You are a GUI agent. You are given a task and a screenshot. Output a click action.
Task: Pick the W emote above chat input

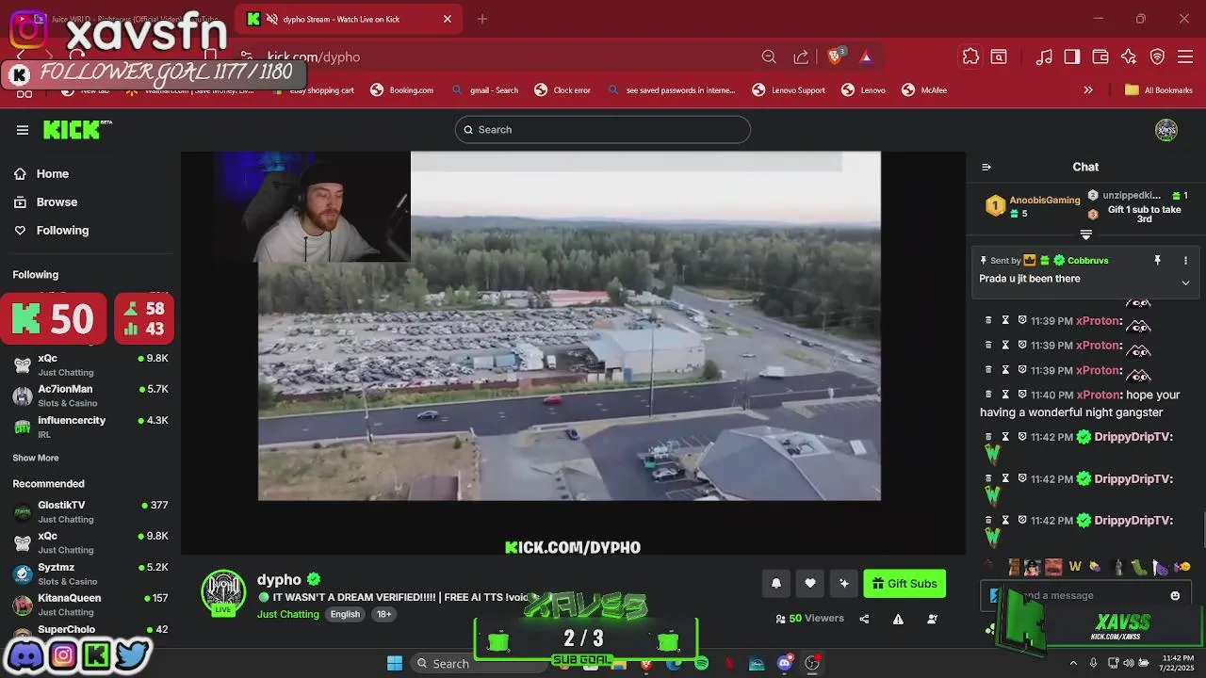pos(1075,567)
